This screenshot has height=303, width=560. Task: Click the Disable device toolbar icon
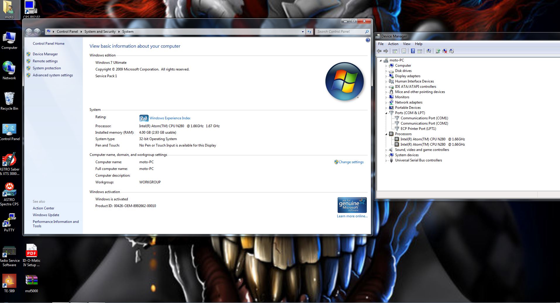coord(451,51)
